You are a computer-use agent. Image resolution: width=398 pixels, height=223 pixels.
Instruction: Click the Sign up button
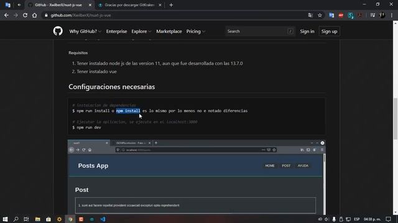point(329,32)
